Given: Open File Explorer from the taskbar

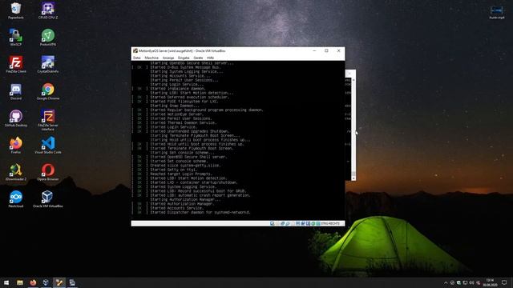Looking at the screenshot, I should 20,282.
